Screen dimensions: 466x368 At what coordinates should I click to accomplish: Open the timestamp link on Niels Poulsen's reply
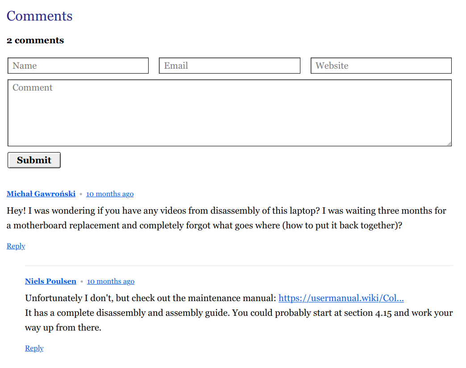(x=111, y=281)
